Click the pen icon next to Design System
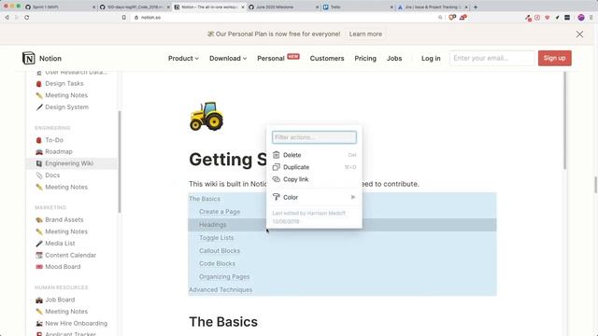This screenshot has height=336, width=598. 39,107
